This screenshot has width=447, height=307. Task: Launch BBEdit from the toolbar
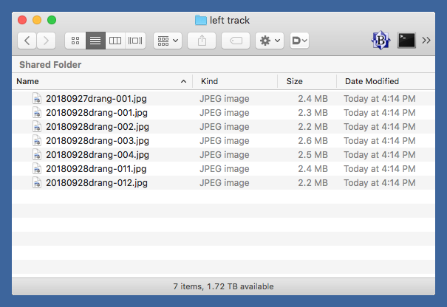[x=381, y=41]
